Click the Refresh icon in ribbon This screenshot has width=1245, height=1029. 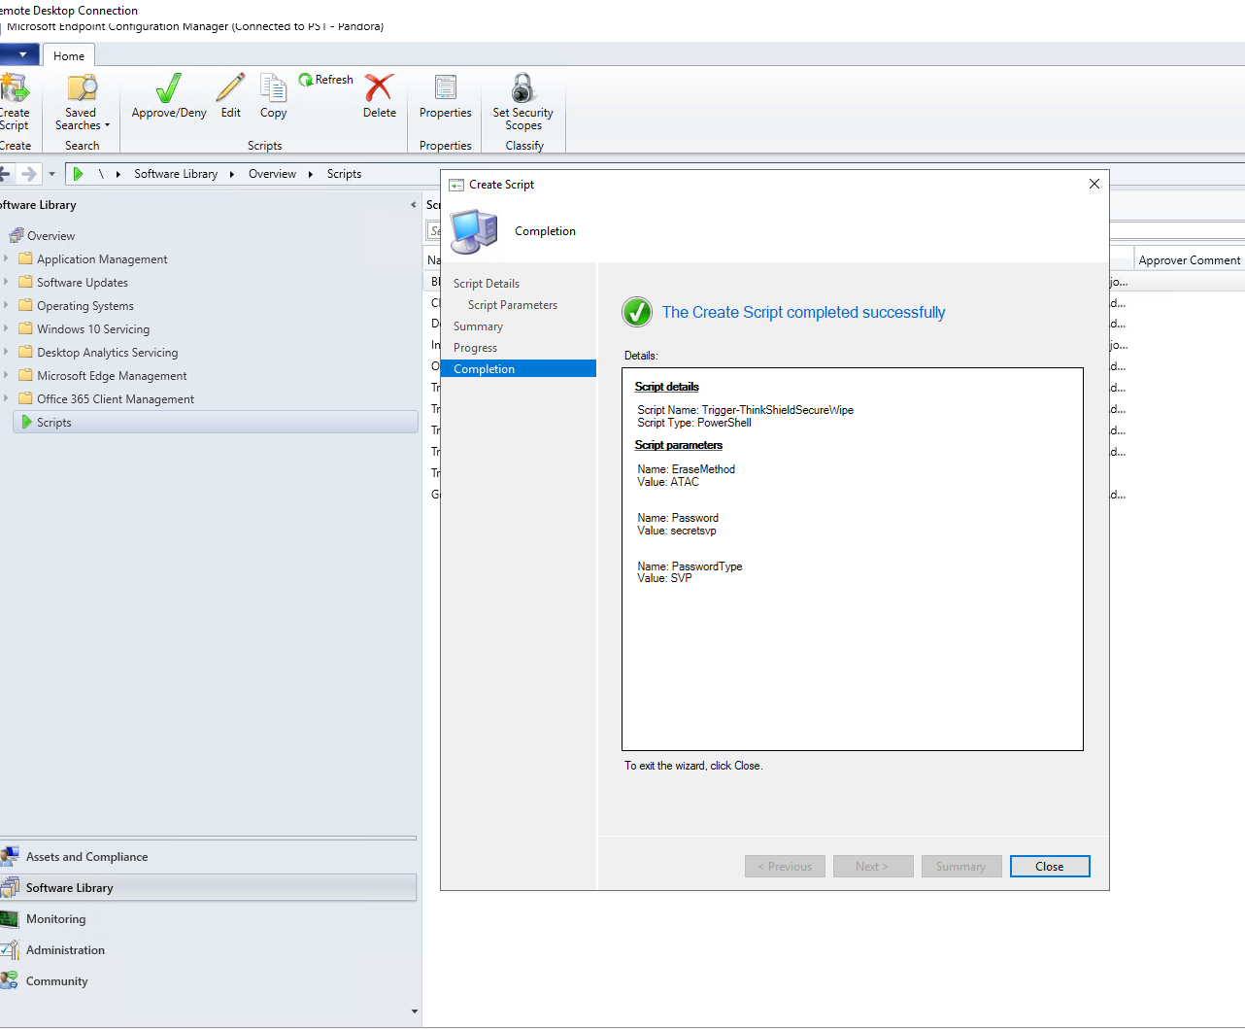pyautogui.click(x=306, y=80)
